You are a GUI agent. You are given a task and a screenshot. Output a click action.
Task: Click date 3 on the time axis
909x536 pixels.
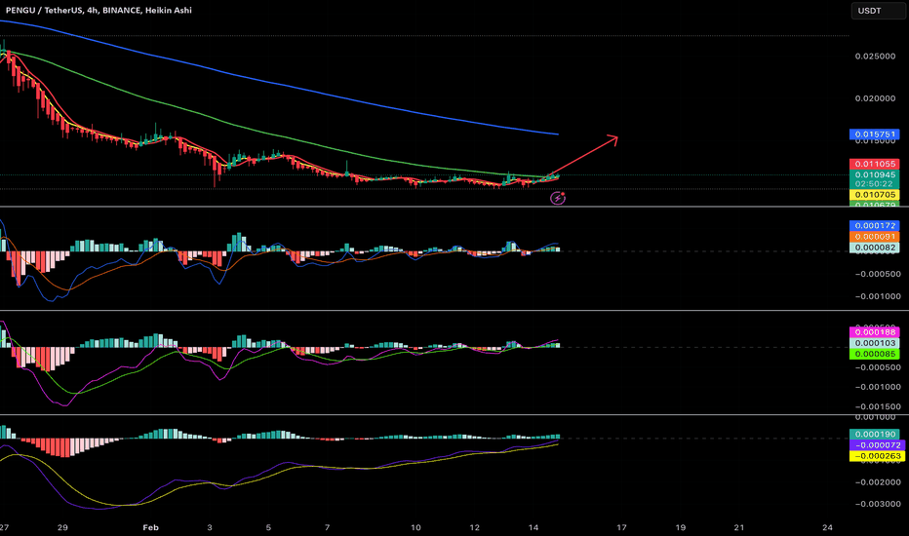tap(210, 527)
